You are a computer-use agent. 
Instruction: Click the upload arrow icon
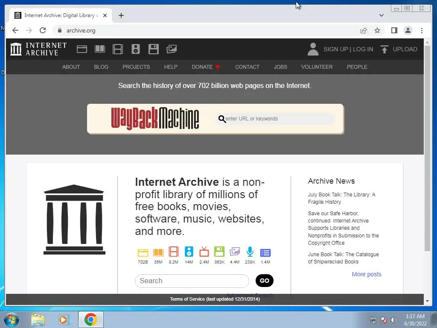(x=385, y=49)
